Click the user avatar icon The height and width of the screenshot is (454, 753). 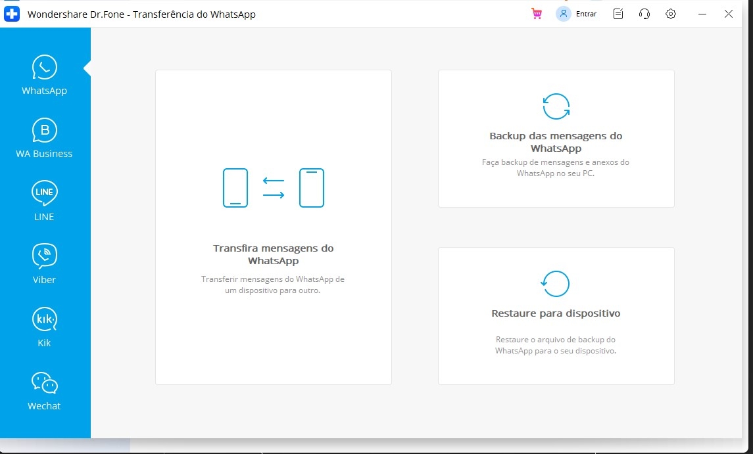tap(564, 14)
